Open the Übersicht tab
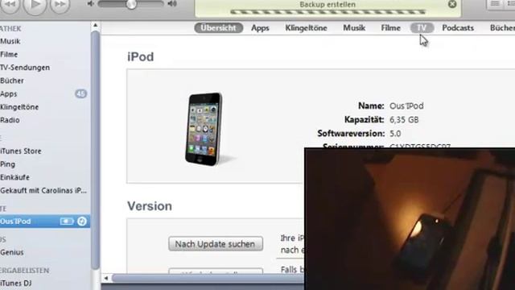Viewport: 515px width, 290px height. [x=218, y=28]
